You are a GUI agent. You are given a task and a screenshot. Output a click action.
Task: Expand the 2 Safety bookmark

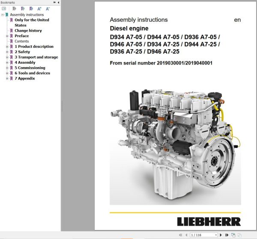pyautogui.click(x=7, y=52)
